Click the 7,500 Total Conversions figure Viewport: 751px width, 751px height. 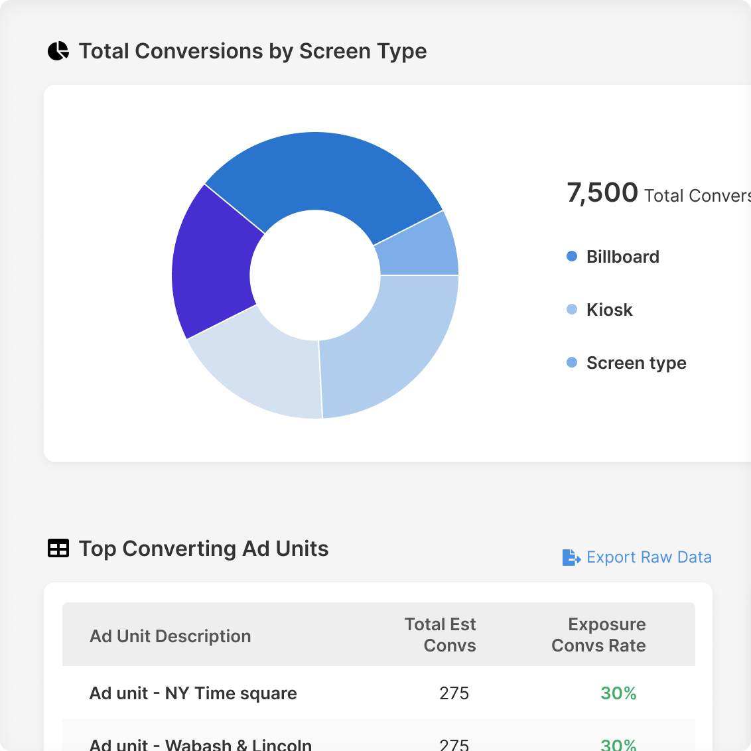pos(602,193)
